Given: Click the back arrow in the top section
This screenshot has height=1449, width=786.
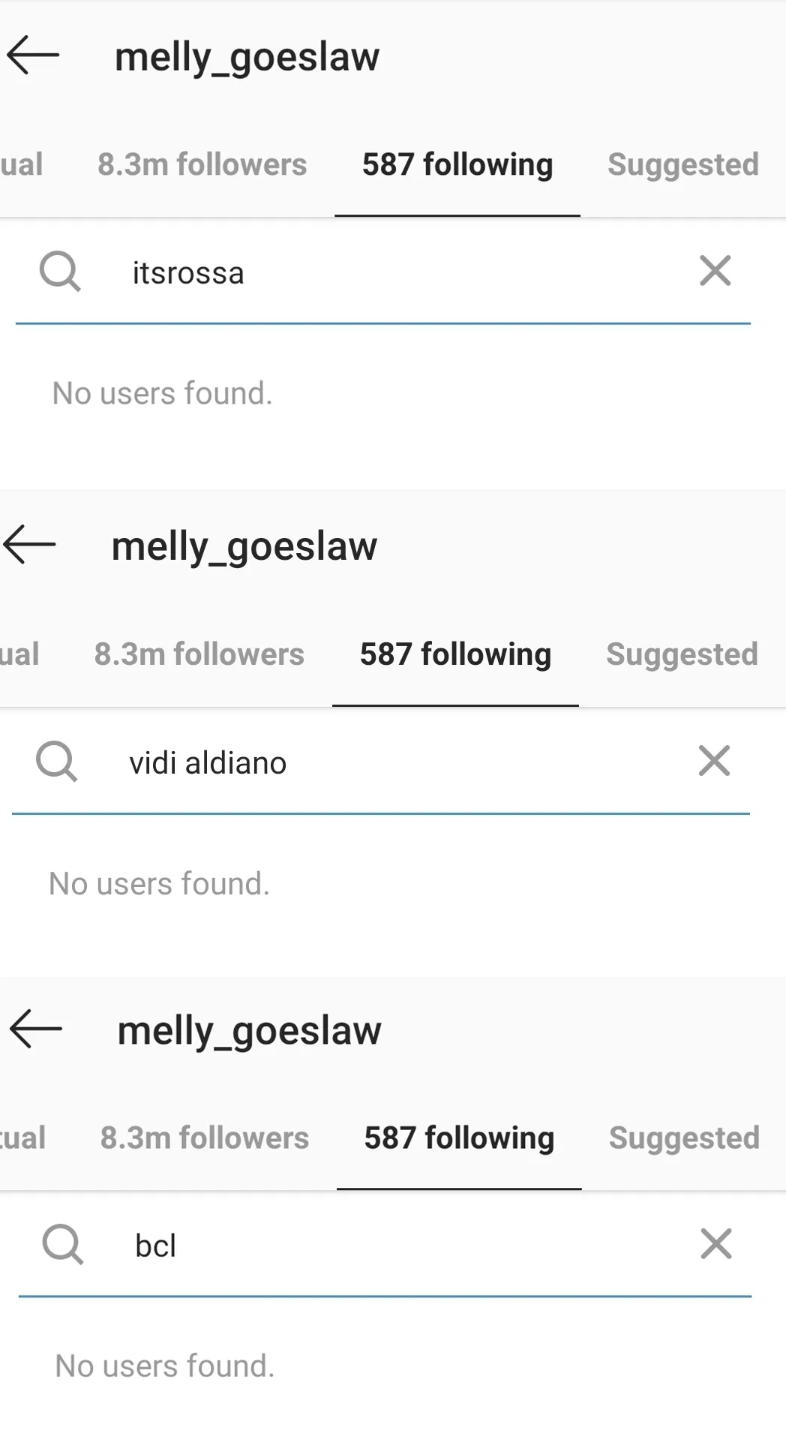Looking at the screenshot, I should point(33,55).
